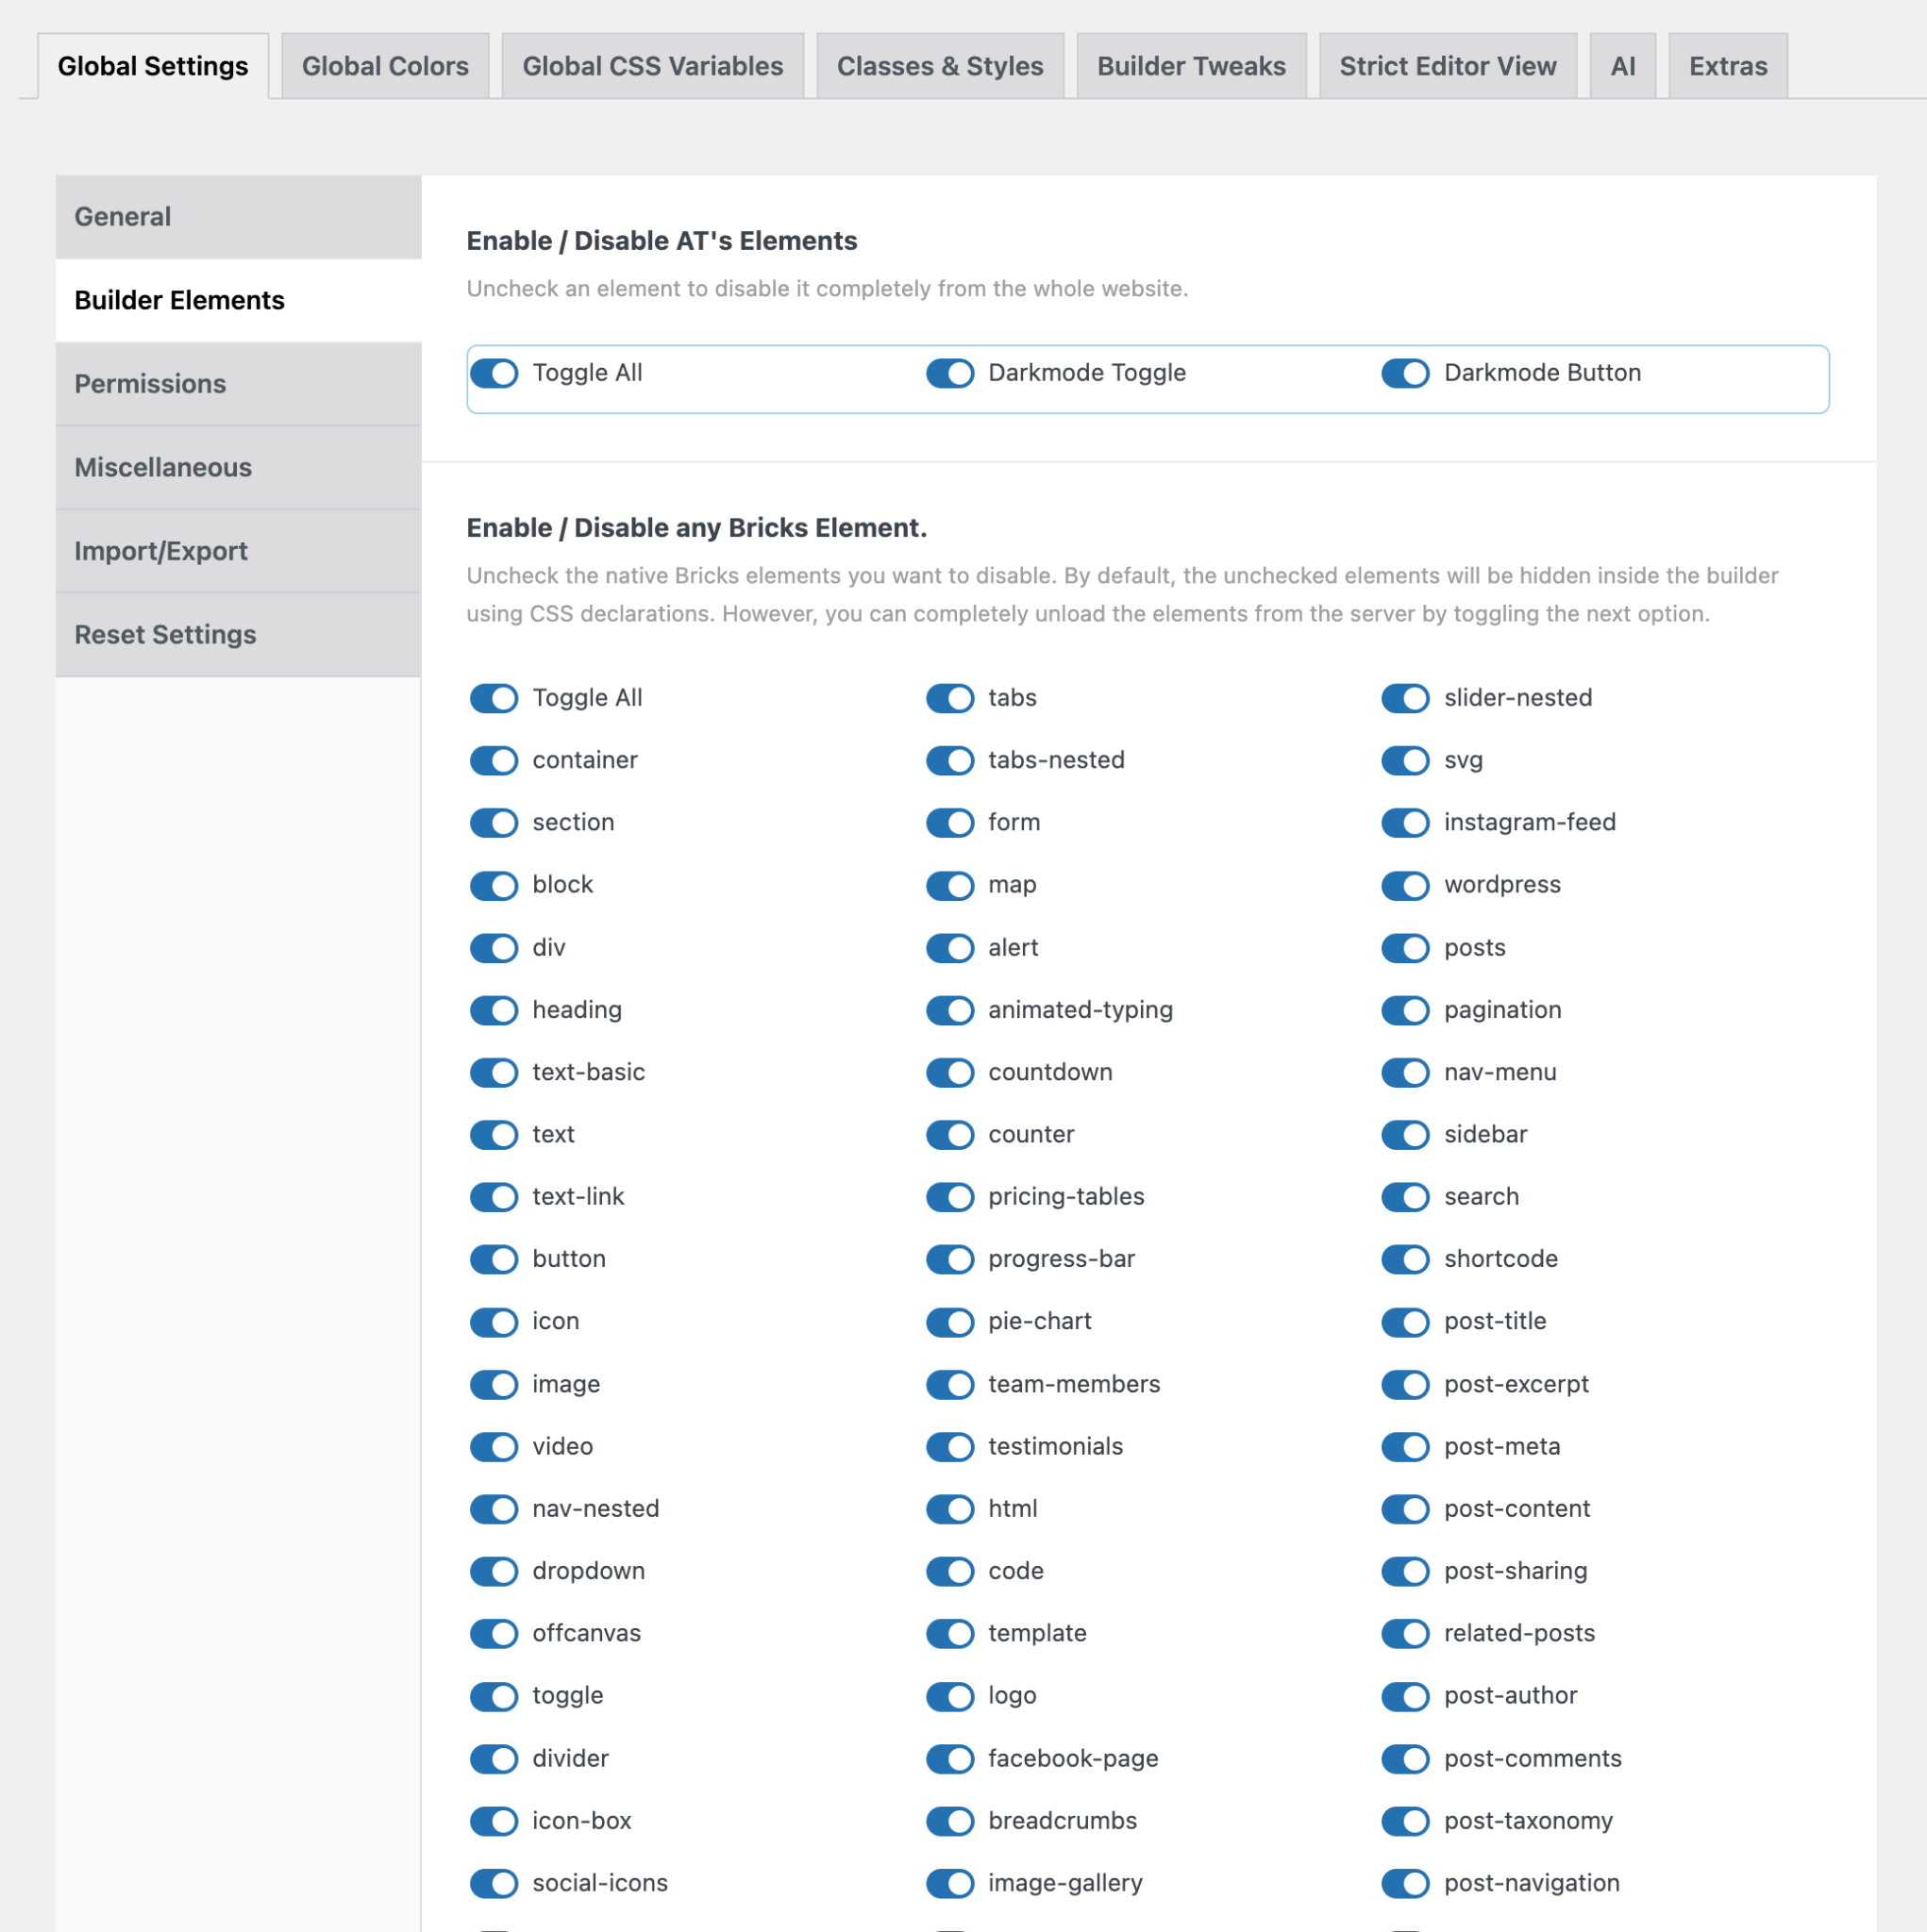Open the AI tab

point(1622,66)
